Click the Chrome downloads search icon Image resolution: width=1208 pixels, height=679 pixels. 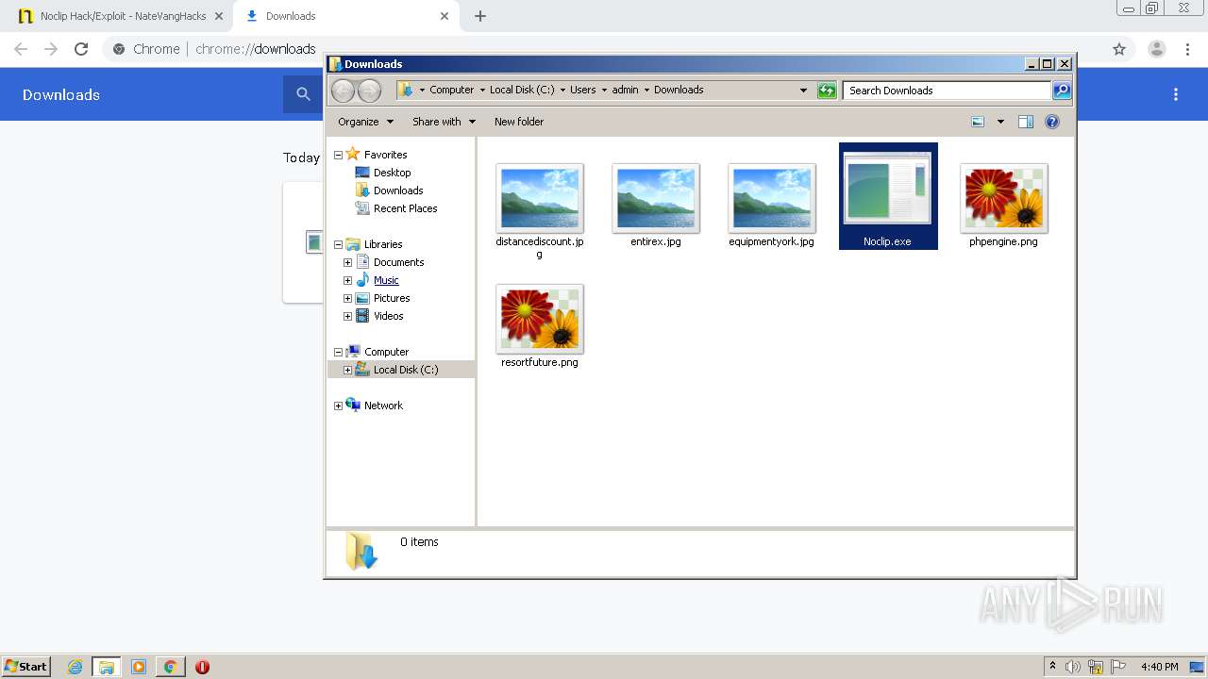pyautogui.click(x=303, y=94)
